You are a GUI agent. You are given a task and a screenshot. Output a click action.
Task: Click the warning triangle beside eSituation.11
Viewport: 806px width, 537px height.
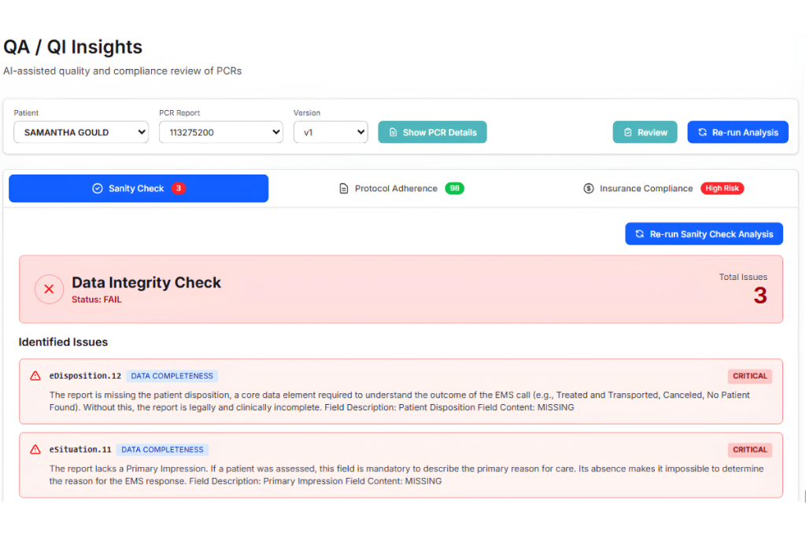(x=35, y=449)
